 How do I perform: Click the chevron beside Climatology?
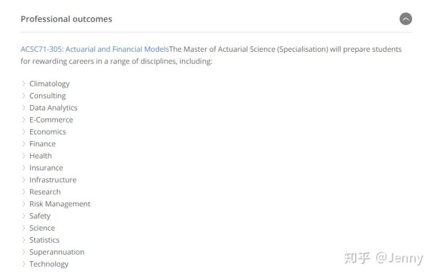point(24,83)
